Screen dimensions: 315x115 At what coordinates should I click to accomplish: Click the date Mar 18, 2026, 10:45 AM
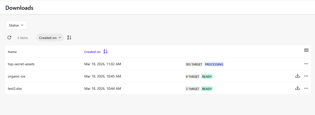click(x=103, y=76)
